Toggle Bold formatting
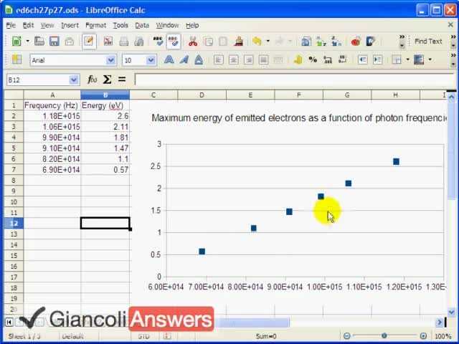This screenshot has height=344, width=459. (169, 60)
